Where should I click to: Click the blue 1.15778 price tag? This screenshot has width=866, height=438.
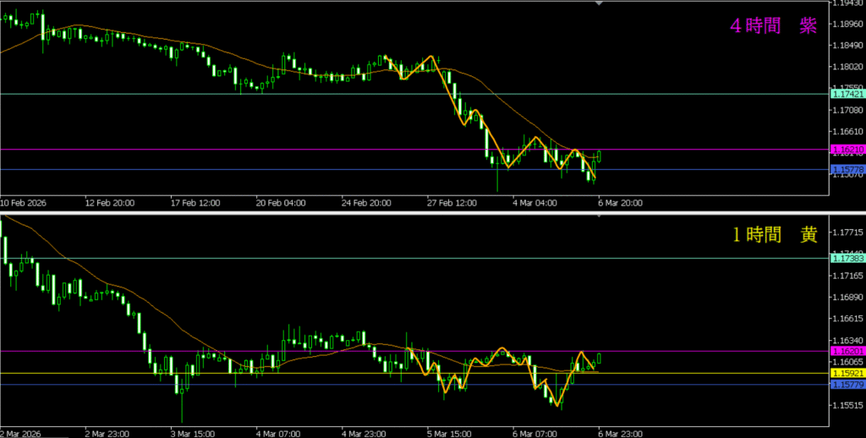click(847, 170)
